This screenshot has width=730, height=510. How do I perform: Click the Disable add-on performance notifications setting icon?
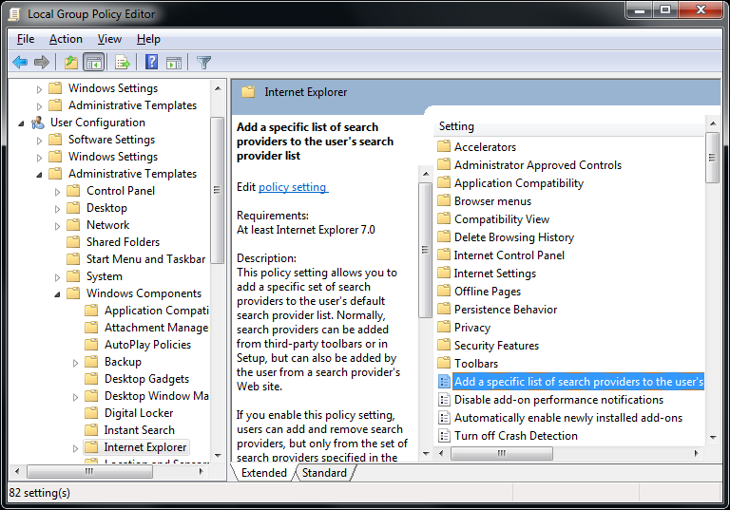(x=445, y=400)
